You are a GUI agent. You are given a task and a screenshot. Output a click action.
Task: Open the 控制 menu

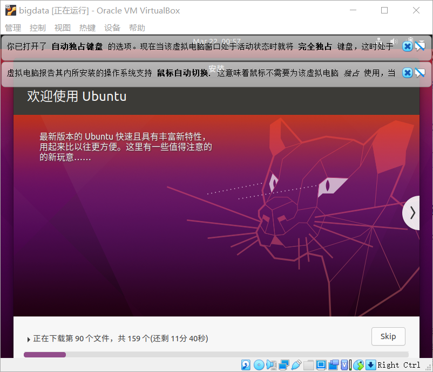[x=38, y=28]
